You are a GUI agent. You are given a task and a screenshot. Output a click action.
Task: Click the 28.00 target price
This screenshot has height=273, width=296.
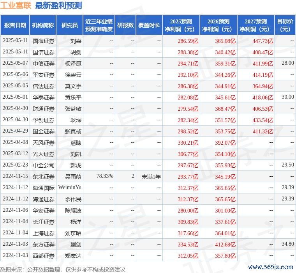[288, 63]
